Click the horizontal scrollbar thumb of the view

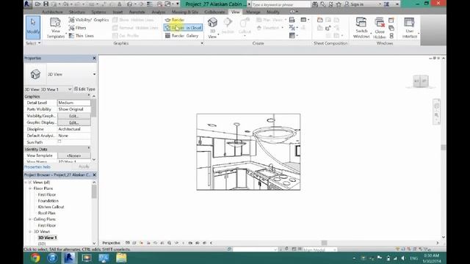coord(324,243)
